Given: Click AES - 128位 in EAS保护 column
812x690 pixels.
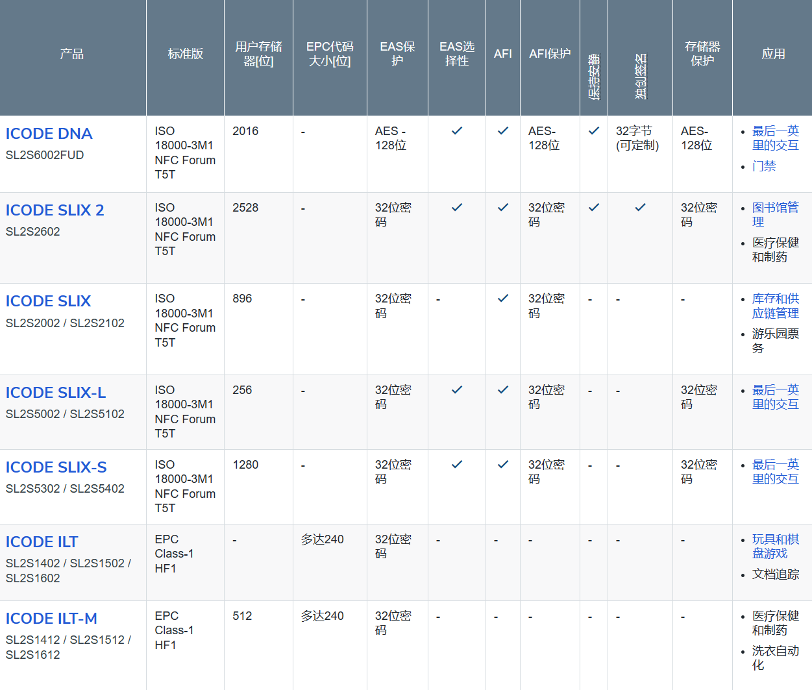Looking at the screenshot, I should tap(391, 138).
